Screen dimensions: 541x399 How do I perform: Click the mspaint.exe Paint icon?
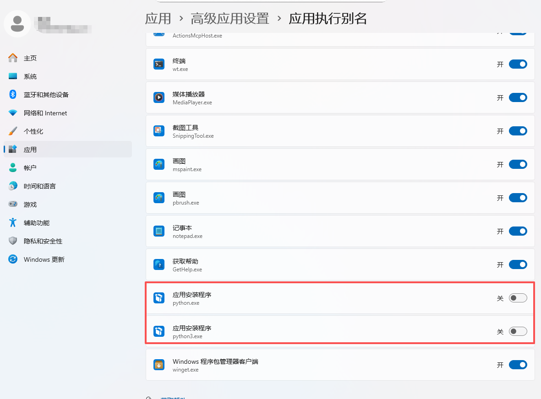[x=159, y=164]
